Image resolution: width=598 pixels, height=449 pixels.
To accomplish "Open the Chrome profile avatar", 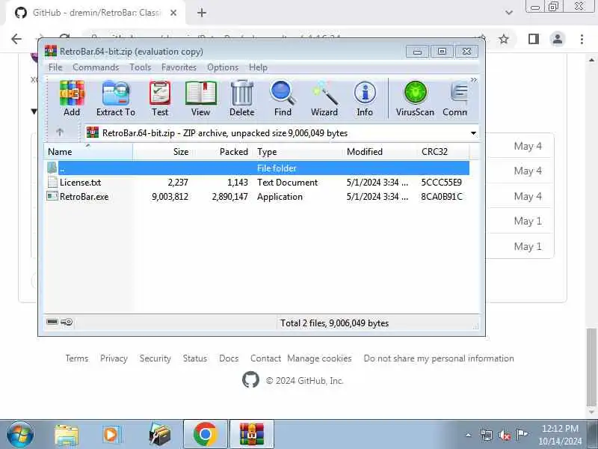I will [557, 39].
